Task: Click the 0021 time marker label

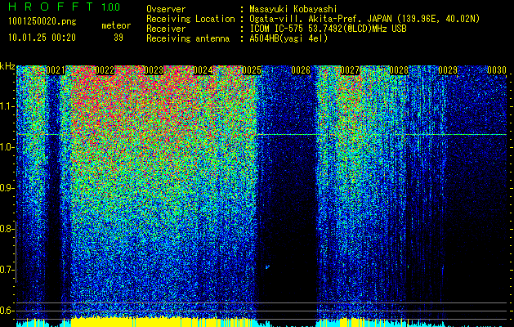Action: tap(56, 70)
